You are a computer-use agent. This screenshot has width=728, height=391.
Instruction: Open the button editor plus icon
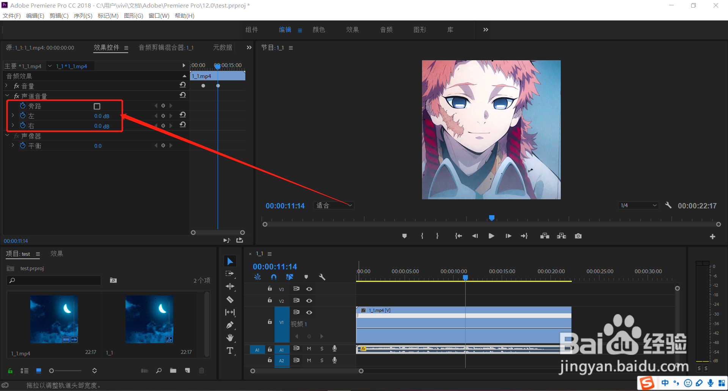point(712,236)
